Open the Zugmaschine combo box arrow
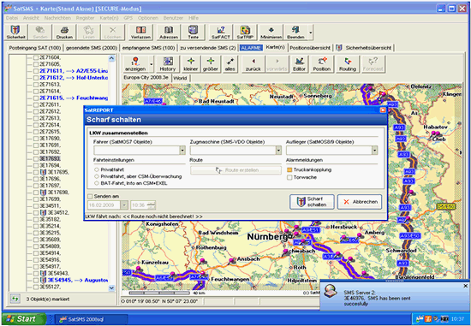471x326 pixels. point(278,150)
